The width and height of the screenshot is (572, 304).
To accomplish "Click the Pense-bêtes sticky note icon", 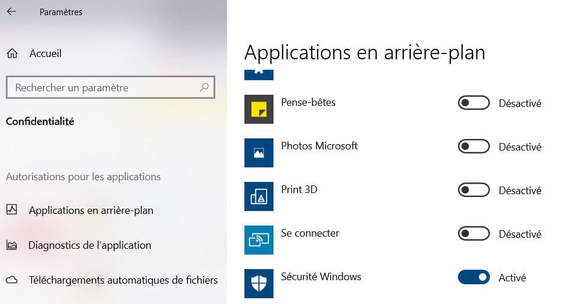I will coord(258,109).
